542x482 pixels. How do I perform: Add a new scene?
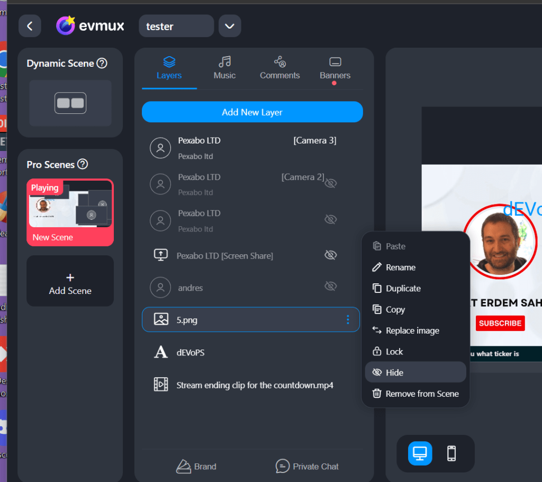pyautogui.click(x=70, y=281)
